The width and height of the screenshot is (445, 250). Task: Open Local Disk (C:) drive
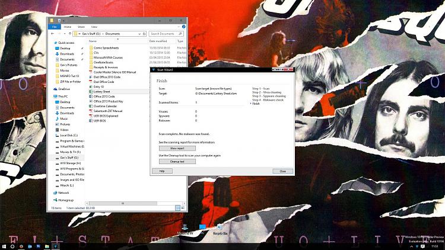pyautogui.click(x=69, y=136)
